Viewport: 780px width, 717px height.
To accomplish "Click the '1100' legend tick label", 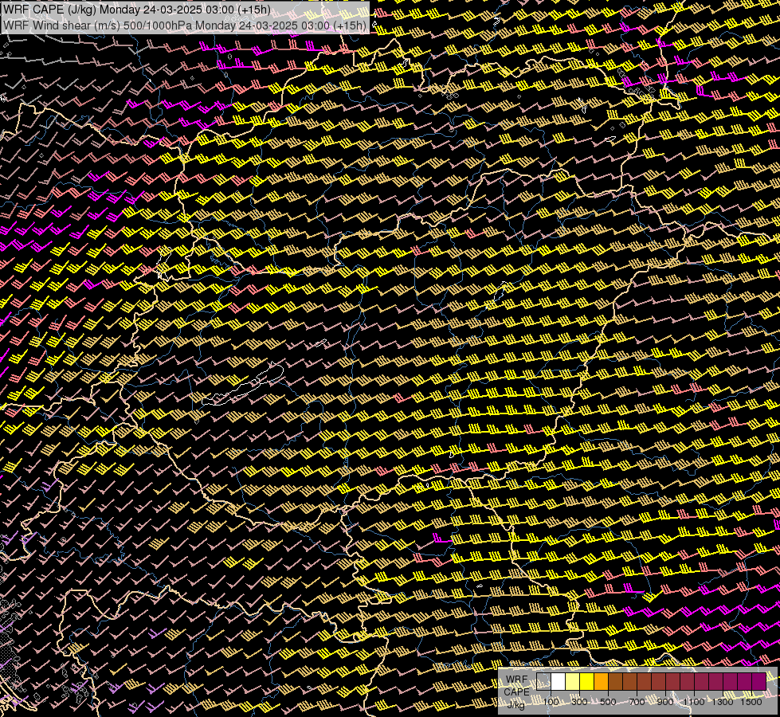I will pyautogui.click(x=693, y=702).
